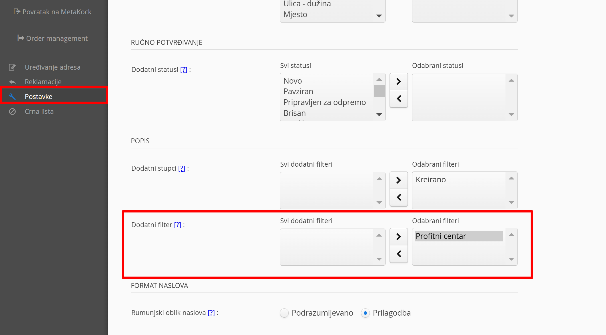Remove column with Dodatni stupci left arrow
This screenshot has height=335, width=606.
click(399, 197)
